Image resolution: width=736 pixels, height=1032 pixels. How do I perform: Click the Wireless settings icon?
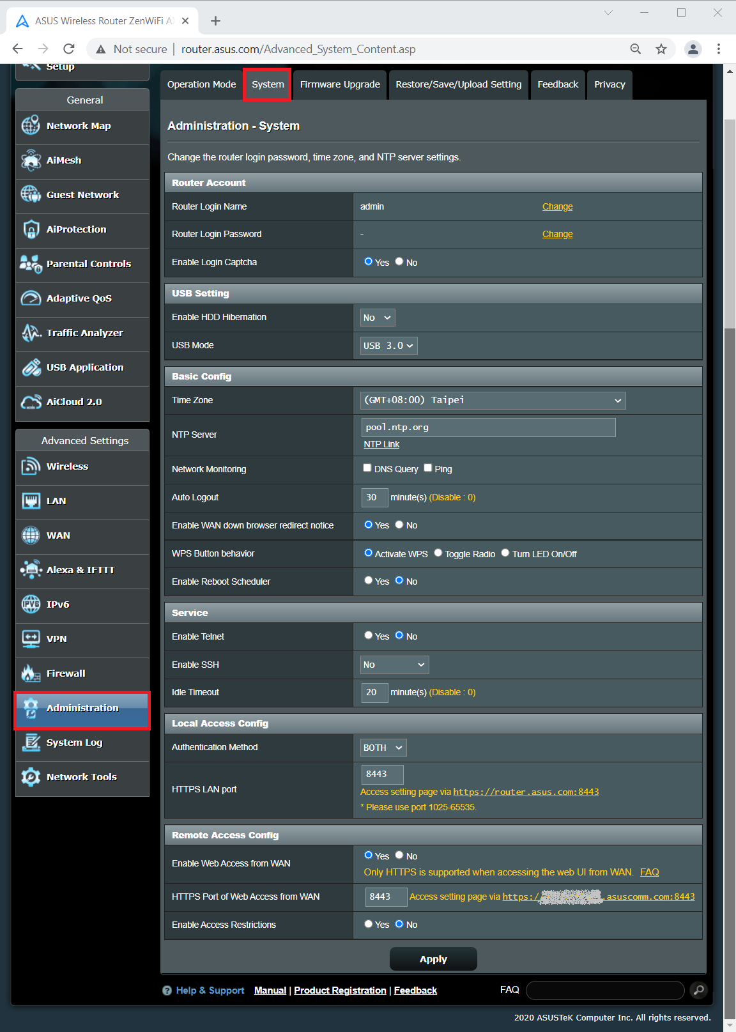[x=31, y=466]
